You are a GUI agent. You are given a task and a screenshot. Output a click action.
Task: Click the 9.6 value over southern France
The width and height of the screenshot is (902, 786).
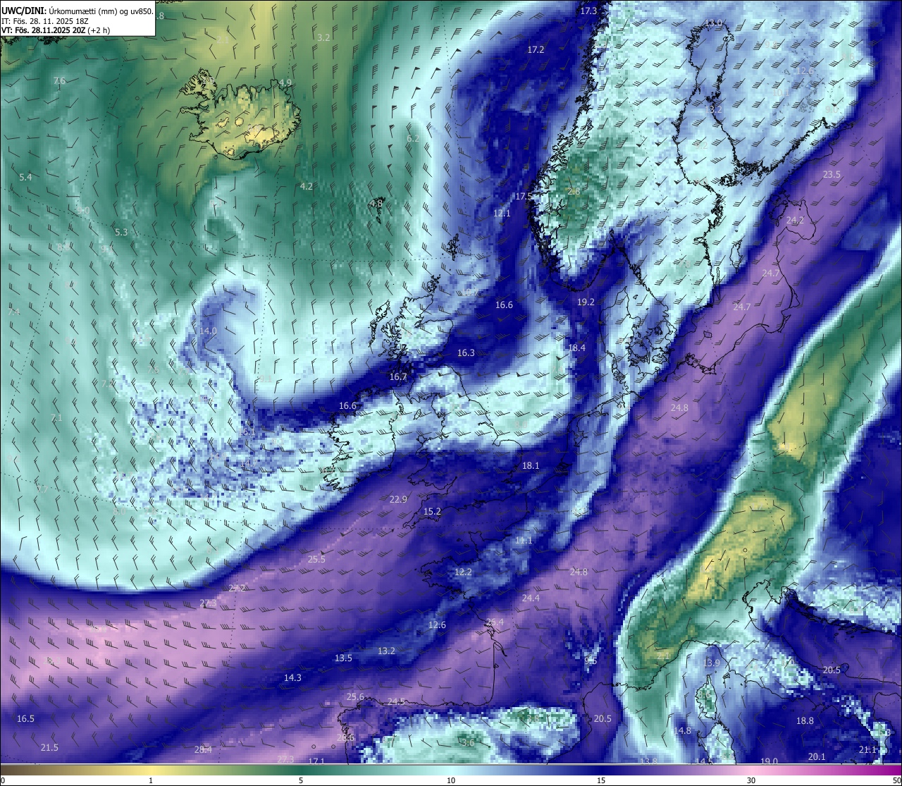pyautogui.click(x=591, y=661)
